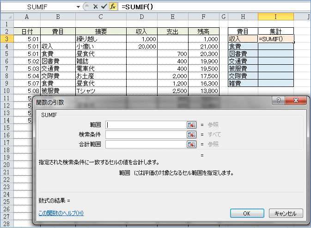311x228 pixels.
Task: Click the enter checkmark icon in formula bar
Action: 104,7
